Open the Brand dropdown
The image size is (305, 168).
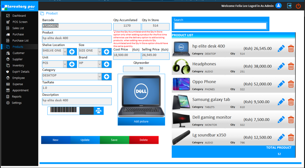(100, 64)
